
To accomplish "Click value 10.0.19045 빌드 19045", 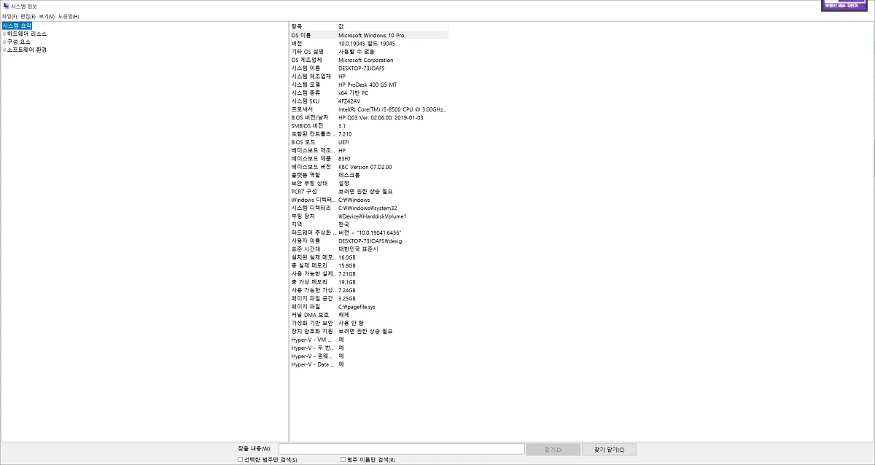I will pos(367,43).
